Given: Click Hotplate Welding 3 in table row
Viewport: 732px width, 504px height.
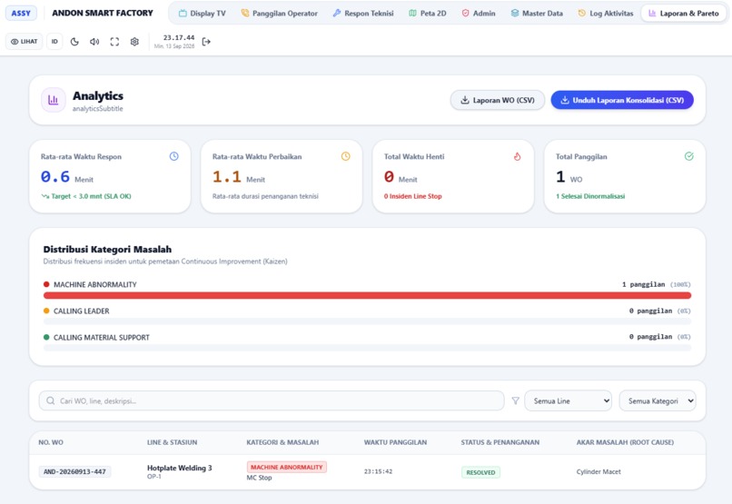Looking at the screenshot, I should 179,468.
